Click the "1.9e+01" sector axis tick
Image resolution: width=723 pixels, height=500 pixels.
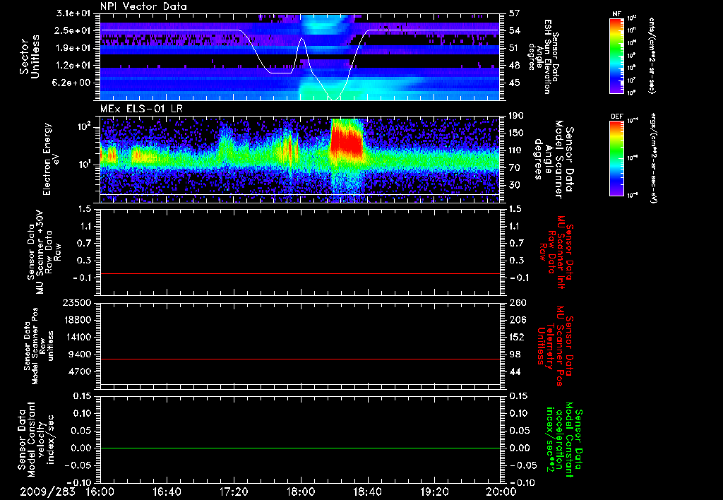[x=73, y=48]
